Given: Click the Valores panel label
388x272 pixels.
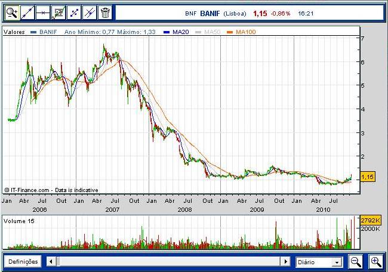Looking at the screenshot, I should 14,32.
